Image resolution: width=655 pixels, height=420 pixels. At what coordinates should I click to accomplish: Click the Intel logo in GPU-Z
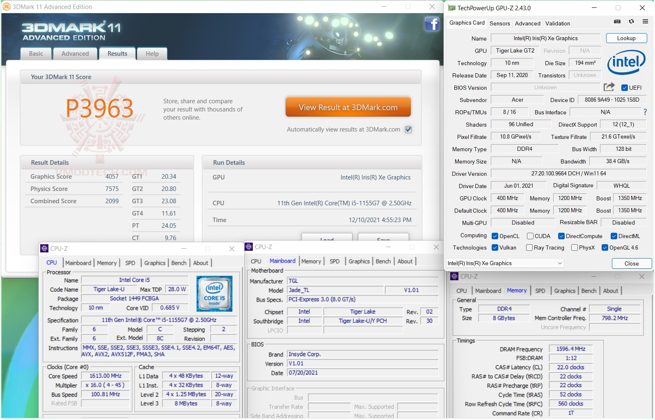(626, 62)
